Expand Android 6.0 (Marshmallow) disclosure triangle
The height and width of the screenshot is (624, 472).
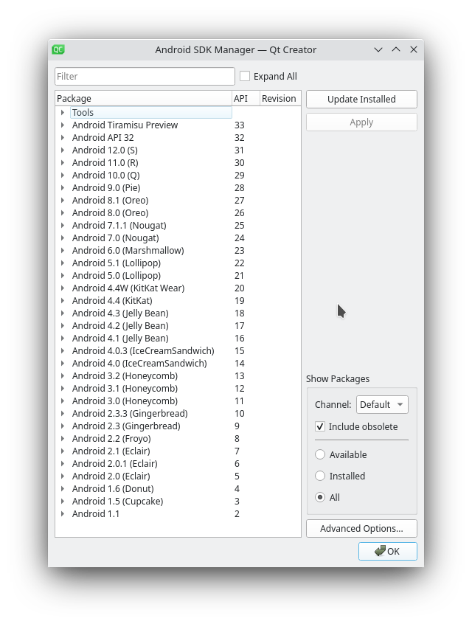[63, 250]
